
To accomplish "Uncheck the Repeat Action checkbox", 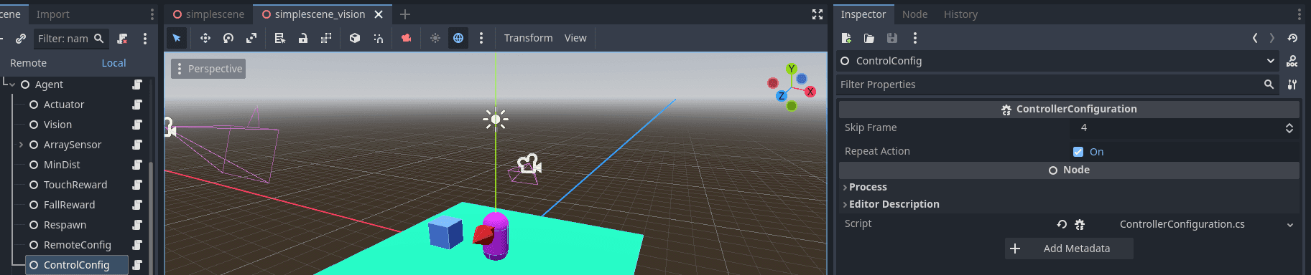I will 1078,151.
